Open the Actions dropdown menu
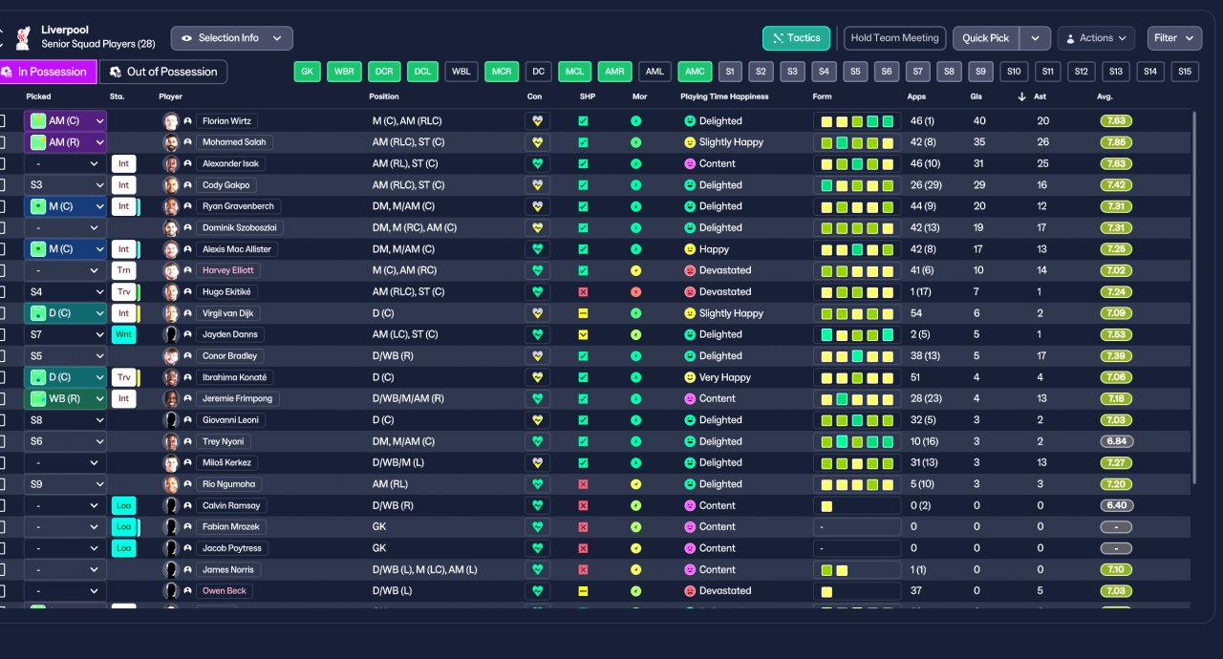The width and height of the screenshot is (1223, 659). [x=1096, y=38]
